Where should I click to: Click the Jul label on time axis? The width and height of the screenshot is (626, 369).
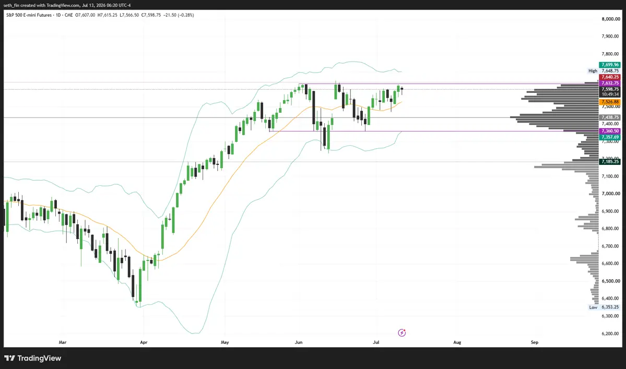pos(376,342)
